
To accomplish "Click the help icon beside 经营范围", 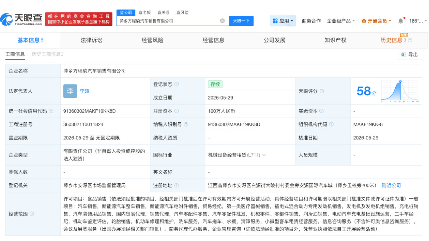I will (32, 214).
